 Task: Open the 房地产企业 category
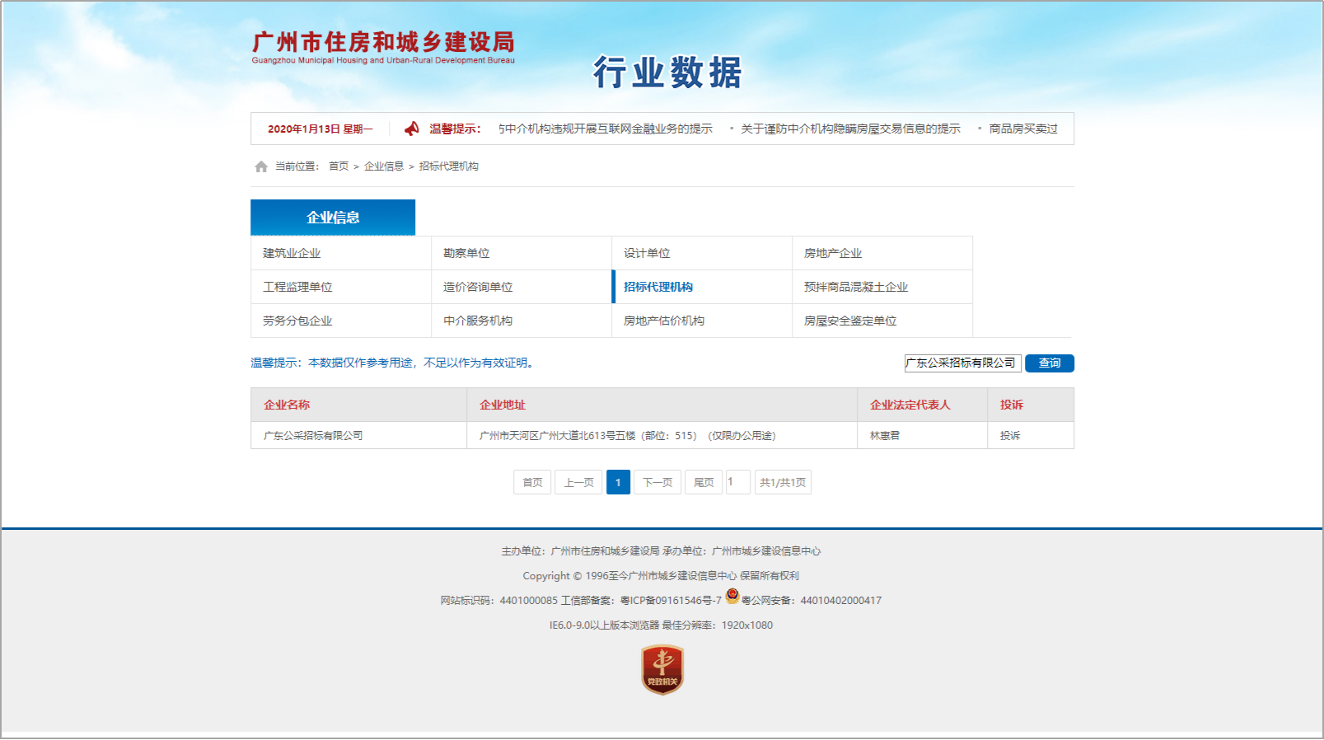pos(832,253)
